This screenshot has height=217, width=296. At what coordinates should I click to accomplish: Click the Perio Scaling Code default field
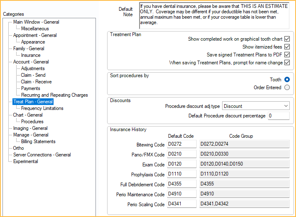[x=182, y=204]
